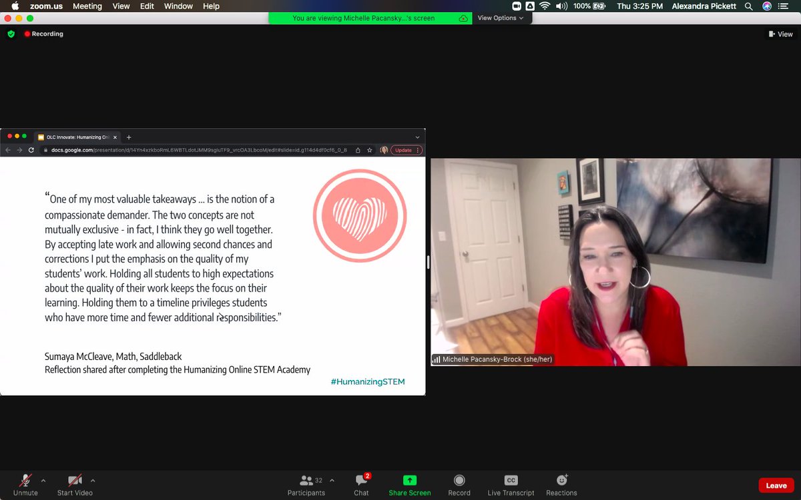Click the pink heart fingerprint logo

coord(360,216)
